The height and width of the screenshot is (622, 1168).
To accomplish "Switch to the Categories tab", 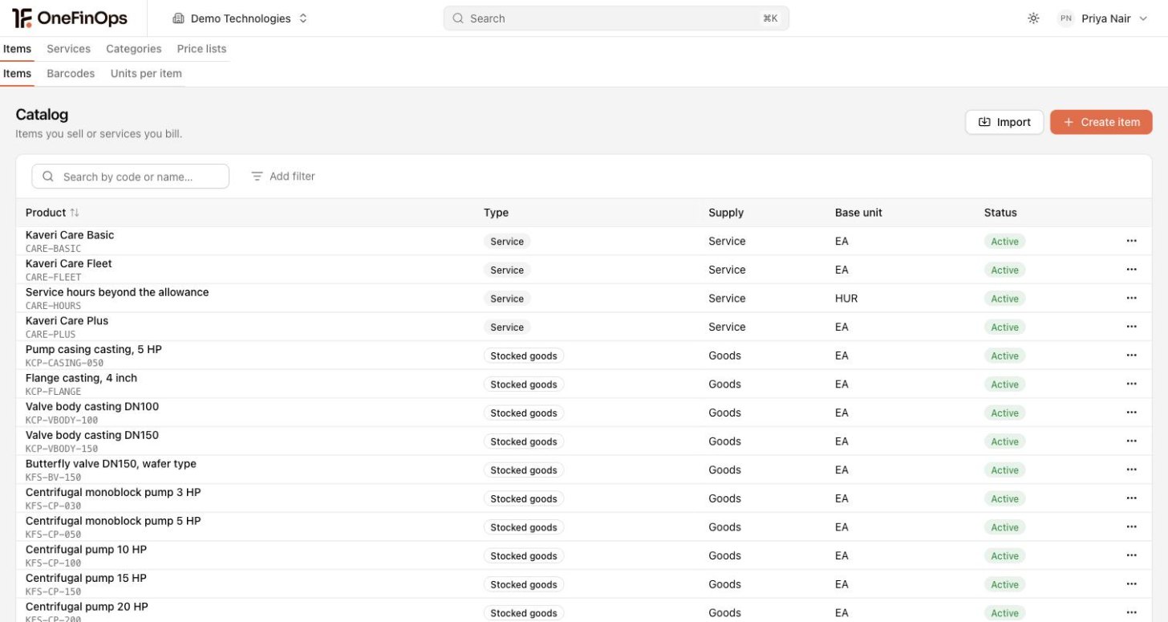I will tap(134, 49).
